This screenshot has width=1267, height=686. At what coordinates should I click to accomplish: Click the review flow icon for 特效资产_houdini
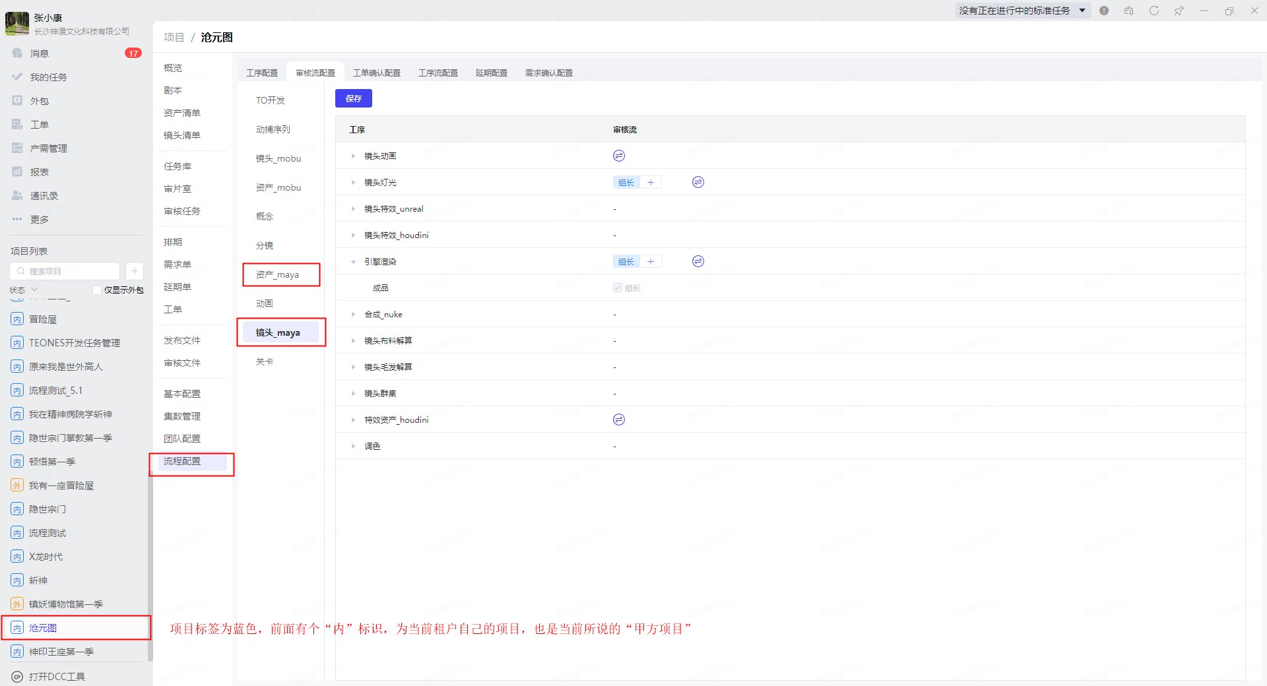618,420
